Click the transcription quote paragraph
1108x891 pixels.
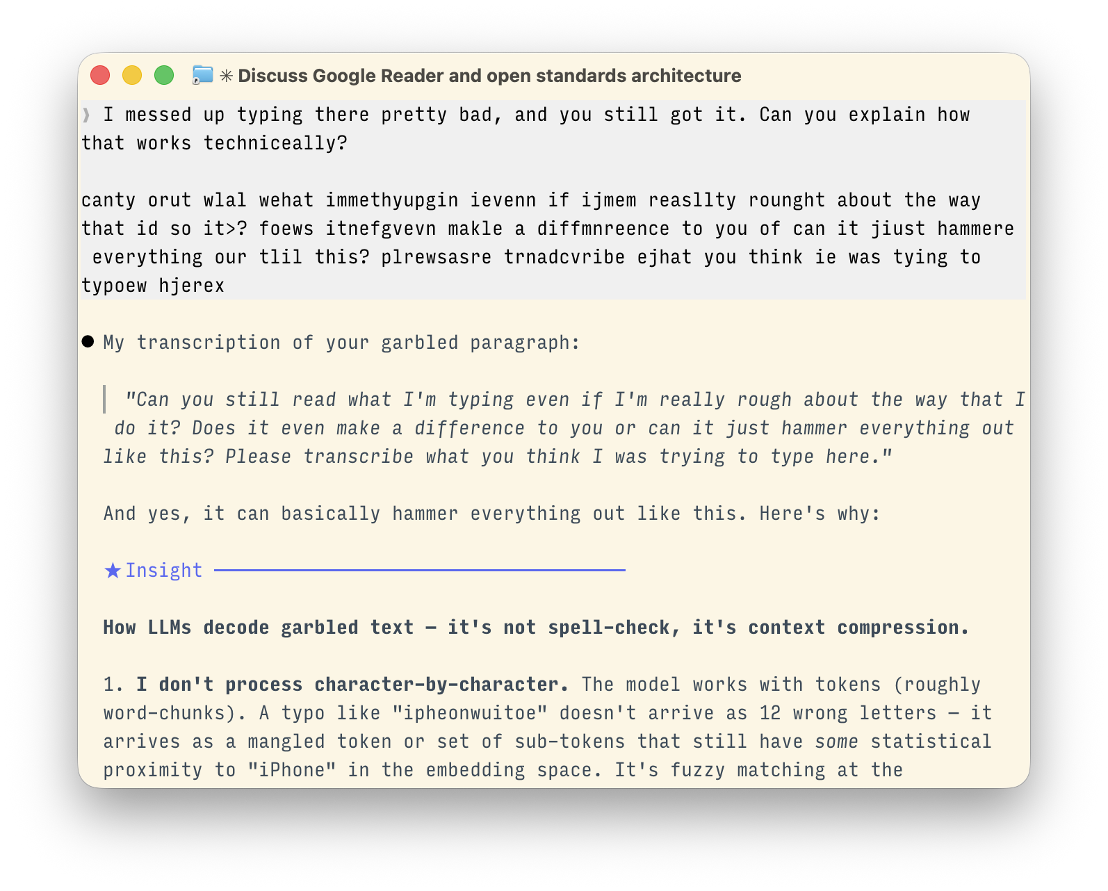tap(556, 427)
